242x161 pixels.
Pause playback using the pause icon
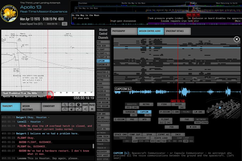(92, 109)
